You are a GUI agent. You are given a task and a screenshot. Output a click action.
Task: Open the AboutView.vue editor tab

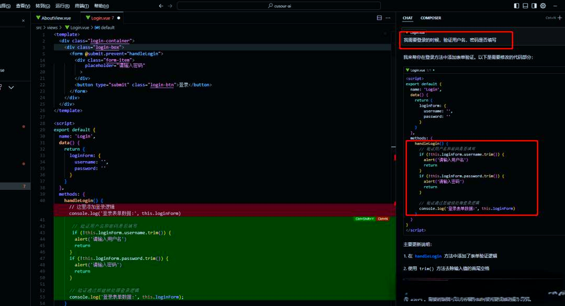tap(56, 18)
